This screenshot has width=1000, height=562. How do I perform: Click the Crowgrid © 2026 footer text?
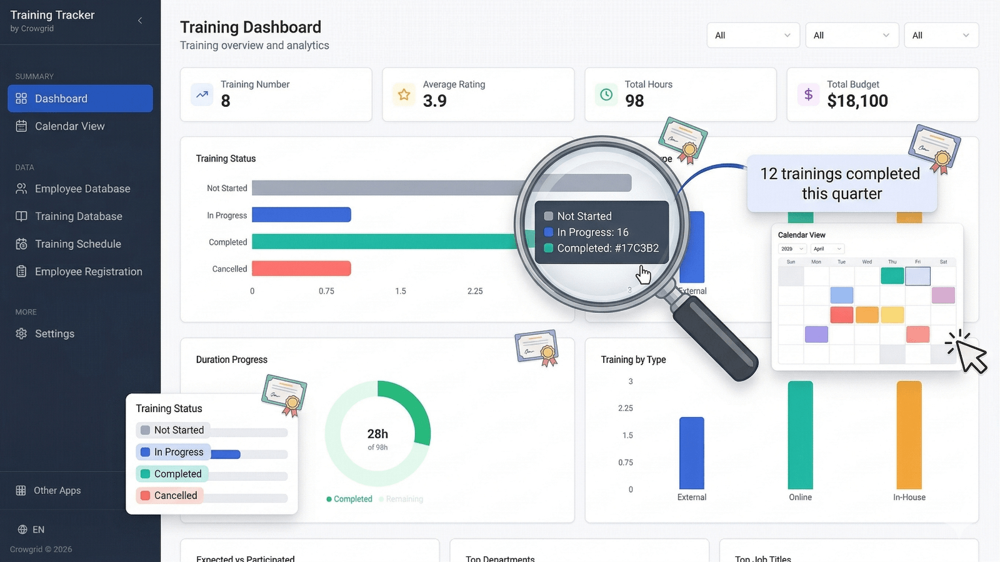(41, 550)
